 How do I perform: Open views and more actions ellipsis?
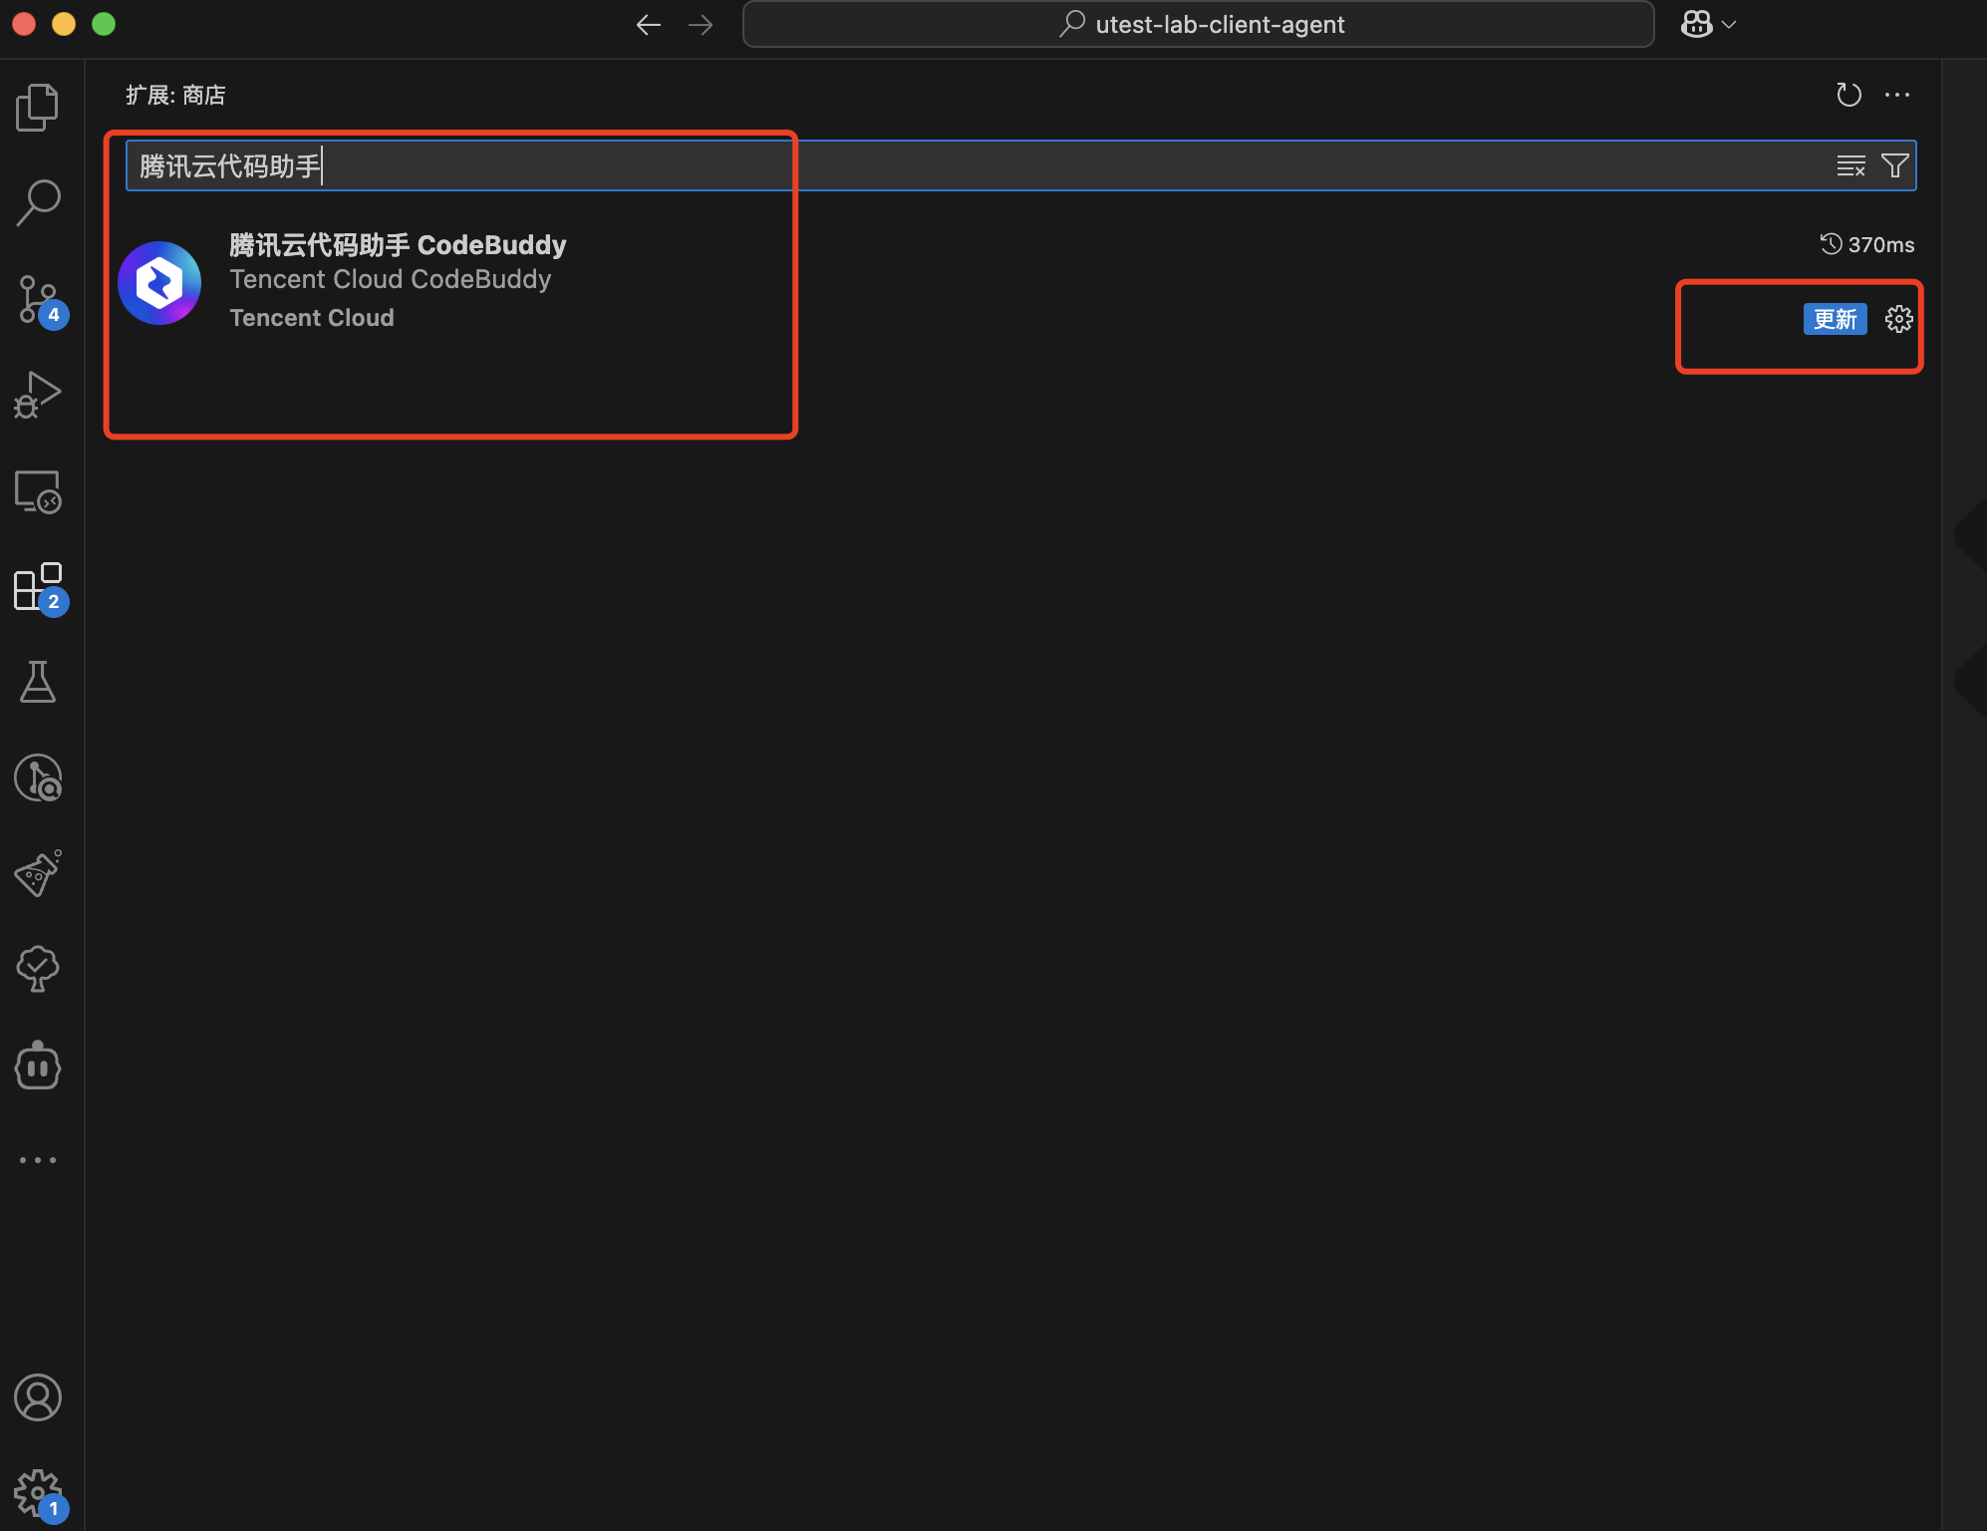[x=1897, y=95]
